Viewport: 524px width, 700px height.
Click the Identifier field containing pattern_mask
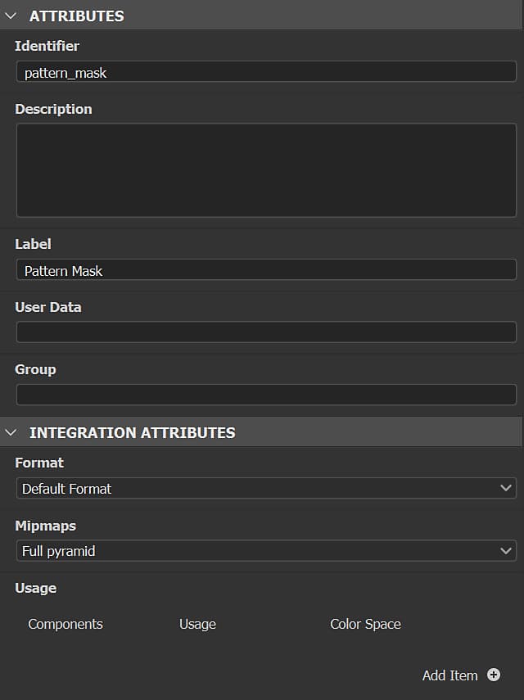tap(266, 72)
